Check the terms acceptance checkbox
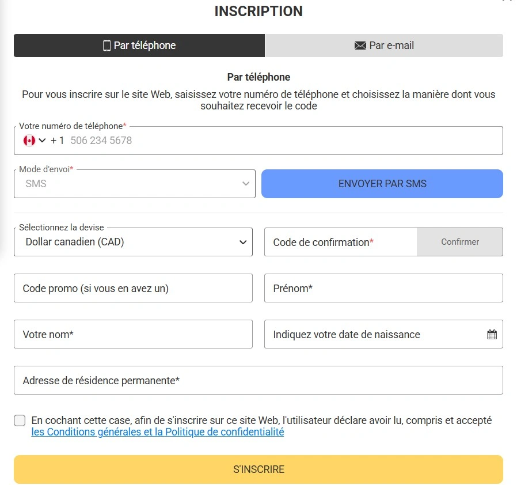The width and height of the screenshot is (517, 485). pos(20,420)
